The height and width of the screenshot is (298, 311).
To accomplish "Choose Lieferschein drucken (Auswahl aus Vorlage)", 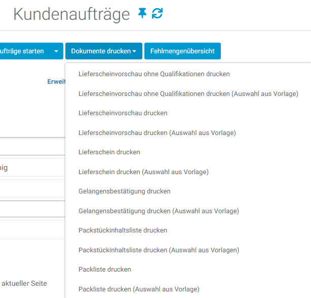I will click(x=143, y=172).
